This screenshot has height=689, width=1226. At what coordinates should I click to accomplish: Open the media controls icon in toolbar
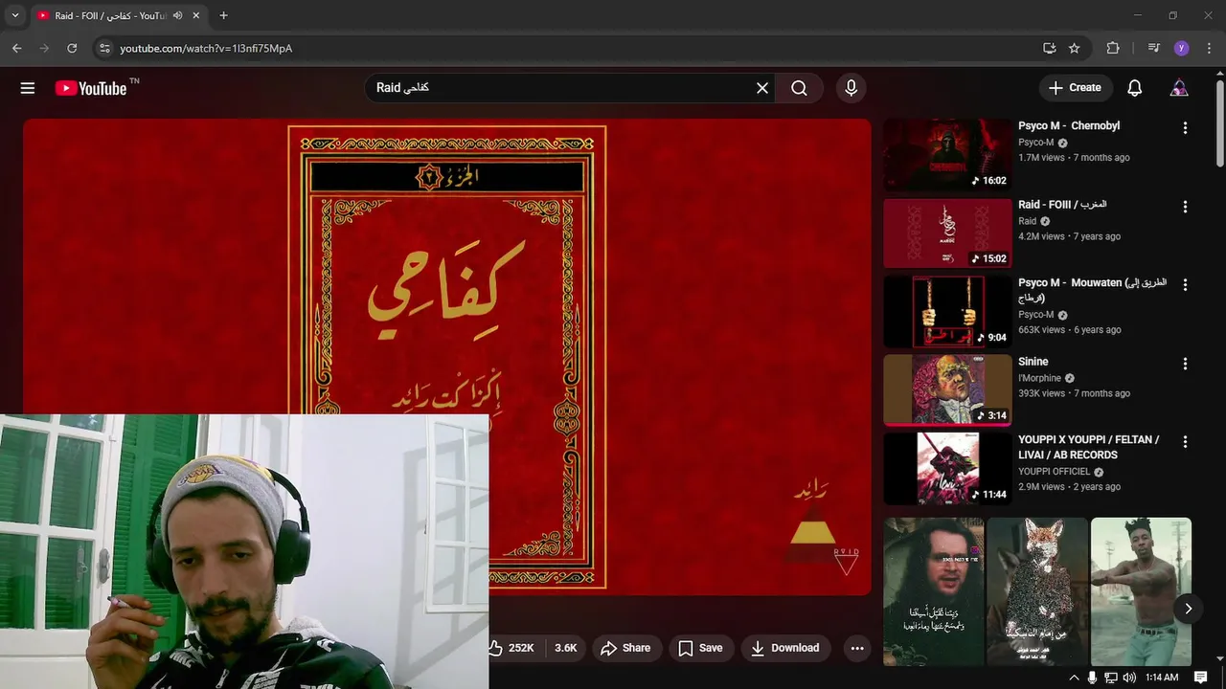[1154, 48]
